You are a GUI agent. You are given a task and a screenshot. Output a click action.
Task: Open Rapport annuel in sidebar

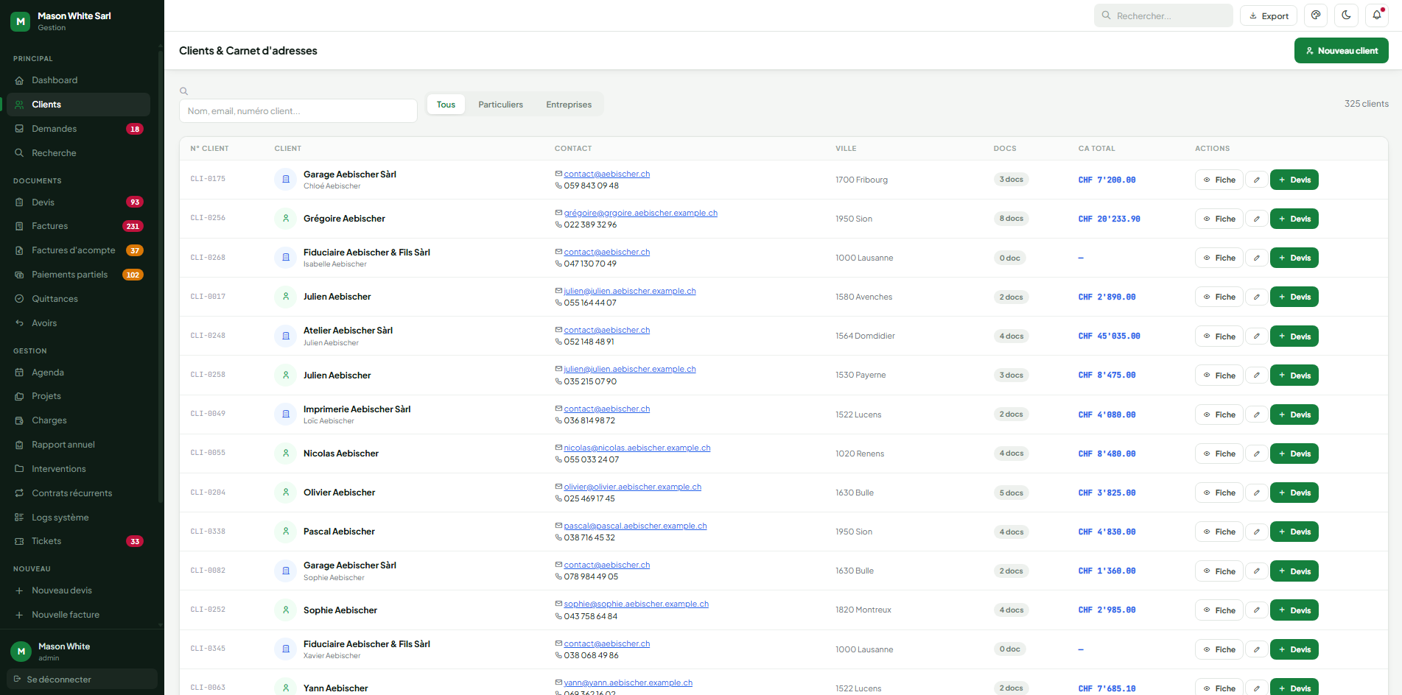79,445
